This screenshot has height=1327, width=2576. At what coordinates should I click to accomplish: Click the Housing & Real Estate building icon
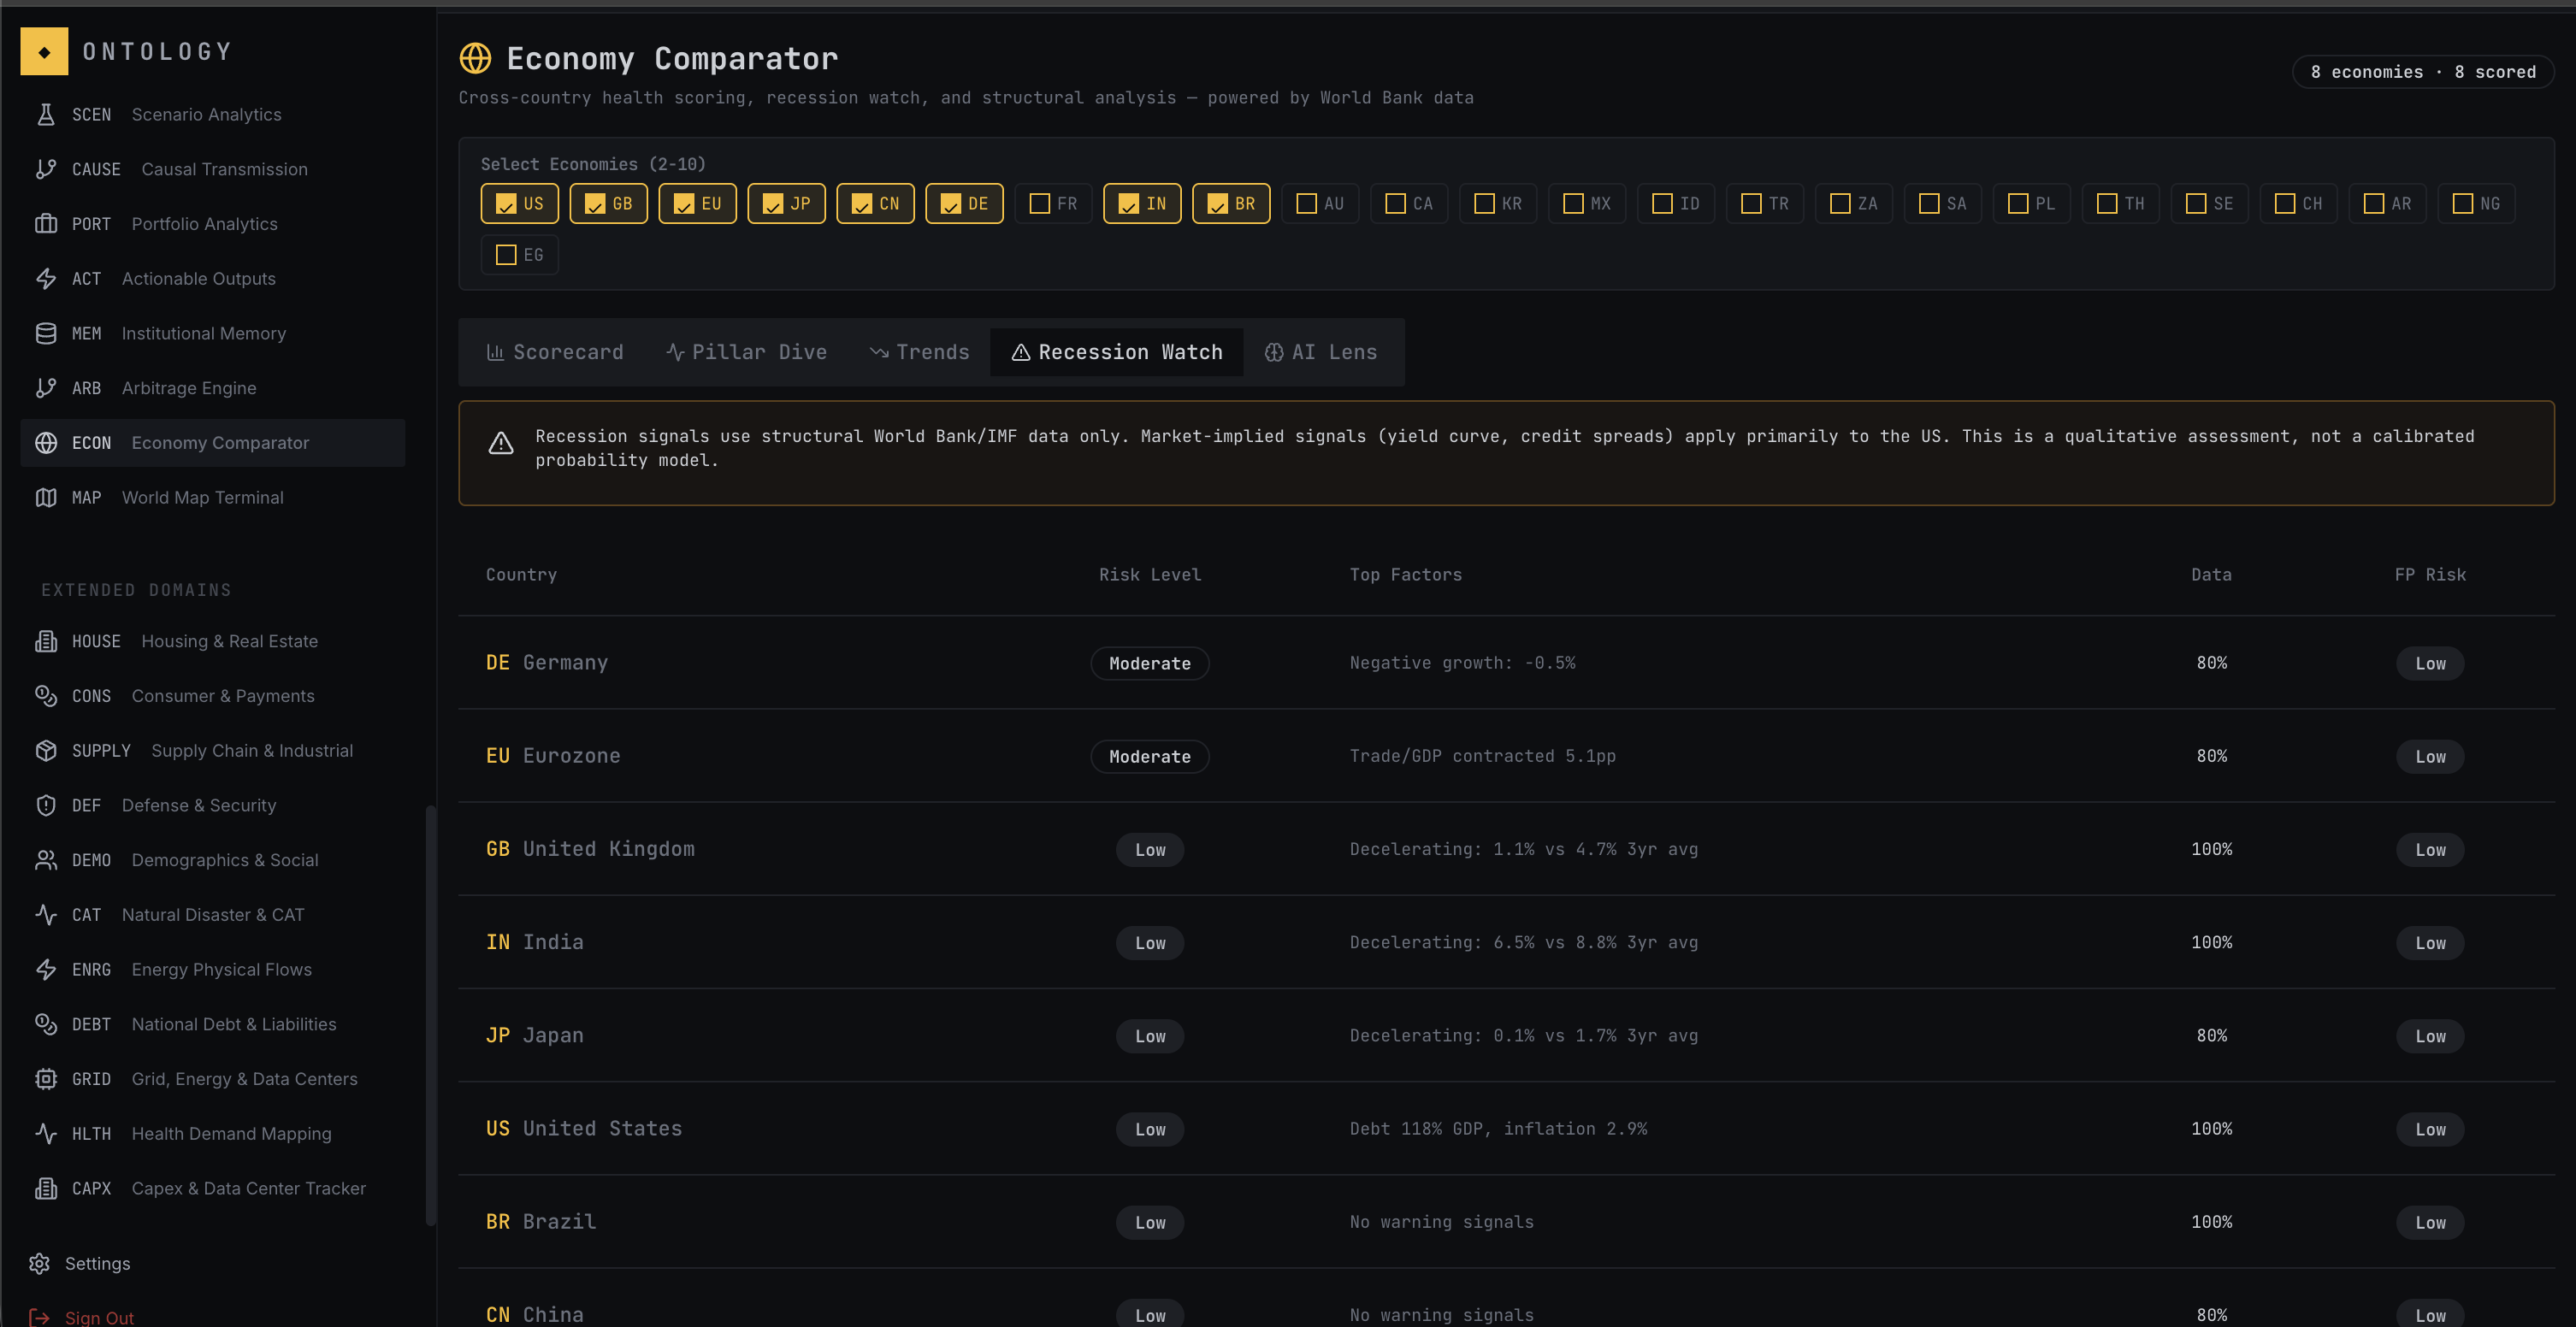tap(47, 641)
